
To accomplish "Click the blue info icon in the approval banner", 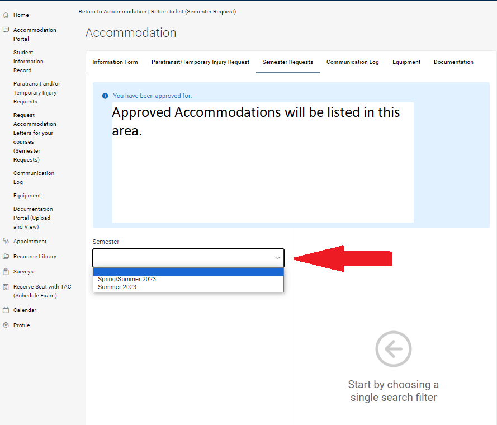I will pyautogui.click(x=105, y=96).
